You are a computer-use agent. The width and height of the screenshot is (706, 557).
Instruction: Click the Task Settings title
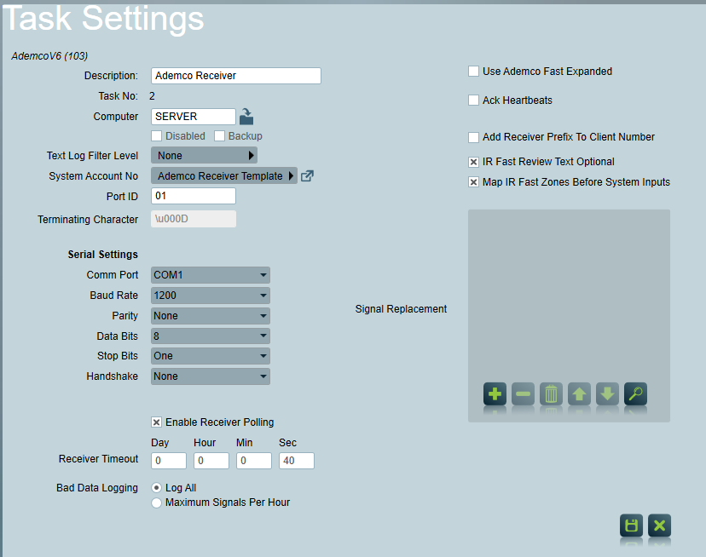click(x=103, y=19)
